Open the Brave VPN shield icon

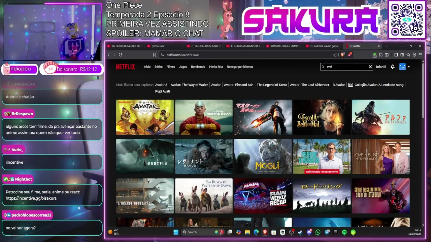point(414,55)
